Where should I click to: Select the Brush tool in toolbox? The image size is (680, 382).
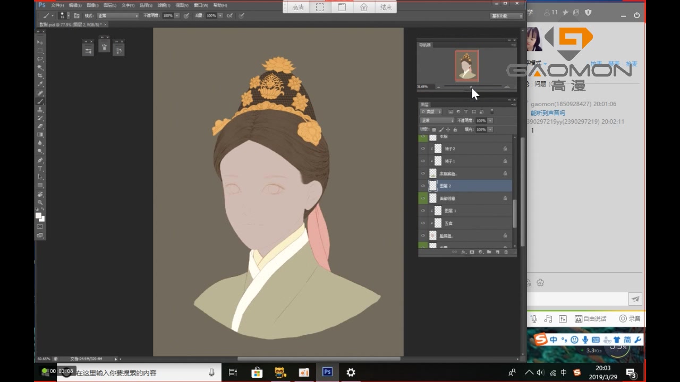(x=40, y=101)
